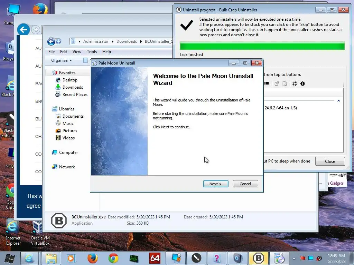The image size is (354, 265).
Task: Click BCUninstaller.exe icon in details pane
Action: click(59, 220)
